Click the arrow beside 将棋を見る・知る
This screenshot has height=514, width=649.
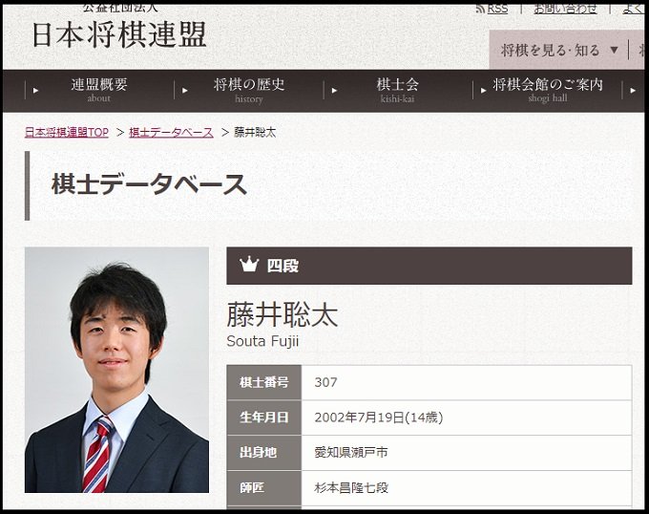(x=615, y=51)
